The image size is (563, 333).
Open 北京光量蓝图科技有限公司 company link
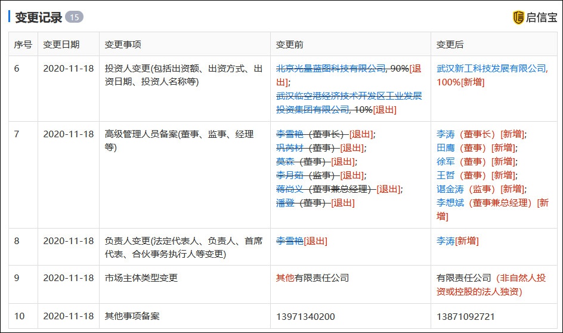pyautogui.click(x=330, y=68)
